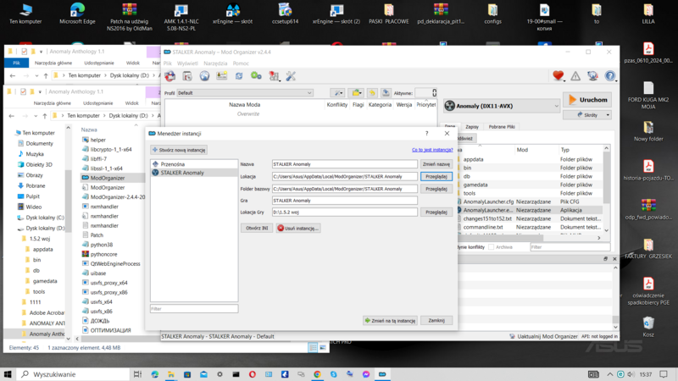Open the warning triangle notifications icon
The image size is (678, 381).
[x=575, y=76]
